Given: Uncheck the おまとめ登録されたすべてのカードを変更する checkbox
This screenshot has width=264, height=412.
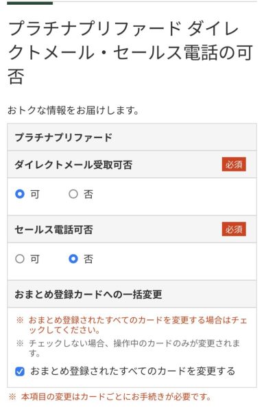Looking at the screenshot, I should [x=20, y=371].
